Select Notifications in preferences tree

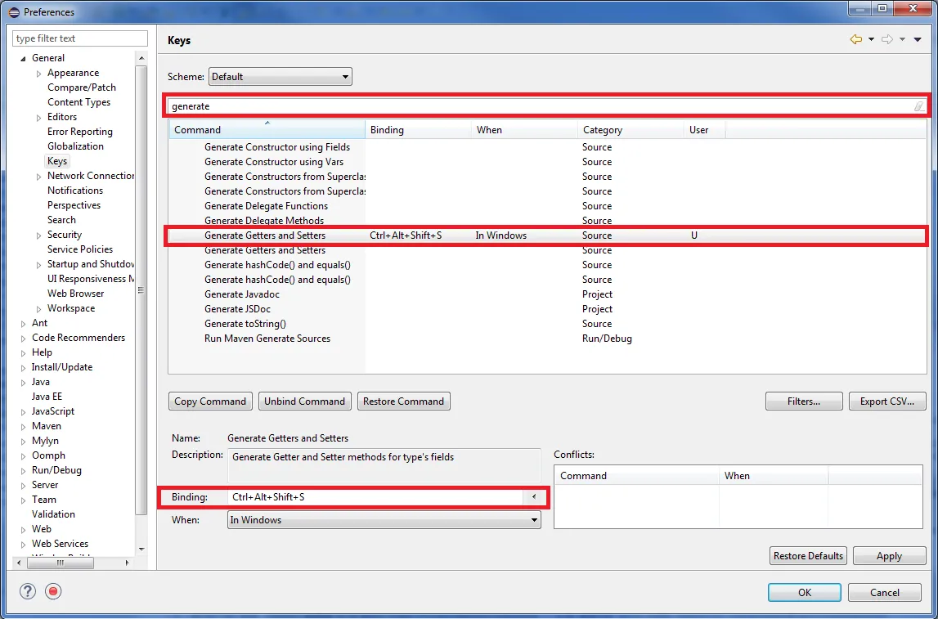[75, 191]
